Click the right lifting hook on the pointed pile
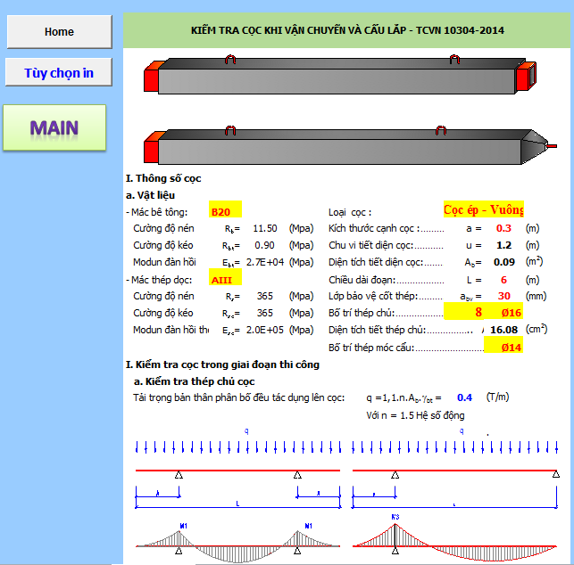Image resolution: width=574 pixels, height=565 pixels. pyautogui.click(x=441, y=130)
